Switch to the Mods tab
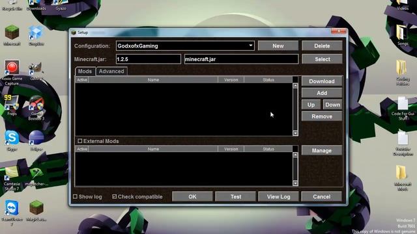Screen dimensions: 417x234 click(85, 71)
